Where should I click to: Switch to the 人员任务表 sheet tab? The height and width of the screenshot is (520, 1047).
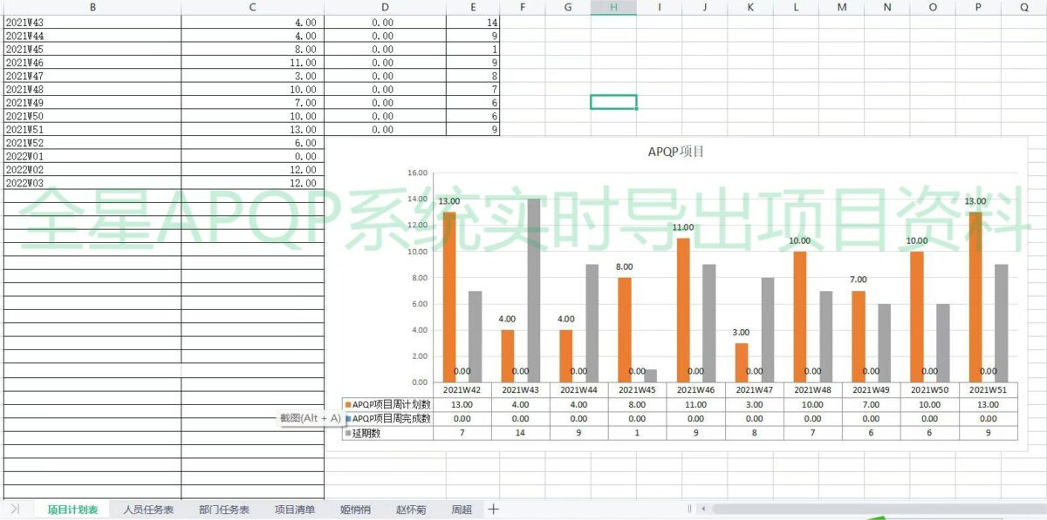(148, 510)
